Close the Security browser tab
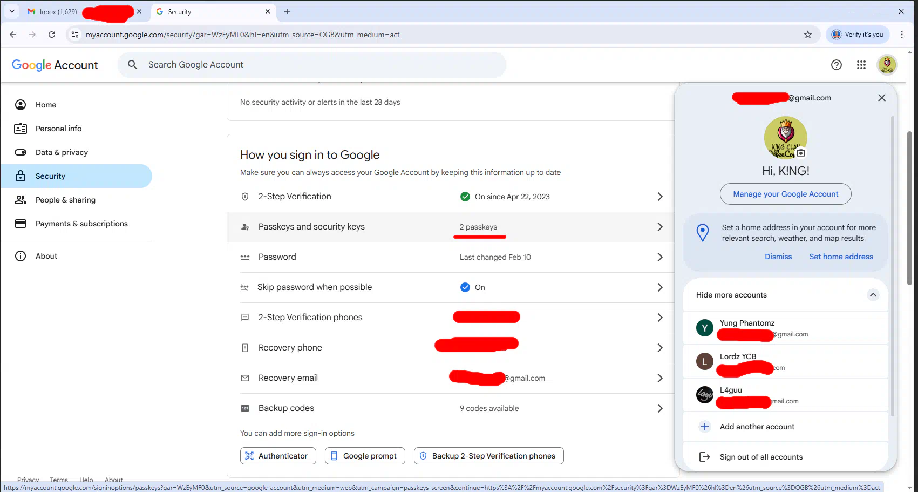Screen dimensions: 918x492 [x=268, y=11]
